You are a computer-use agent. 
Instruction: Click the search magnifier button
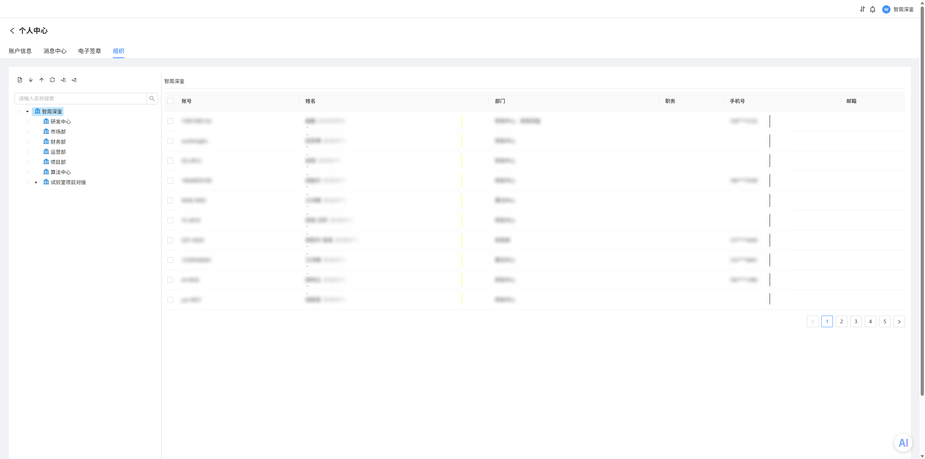click(152, 99)
